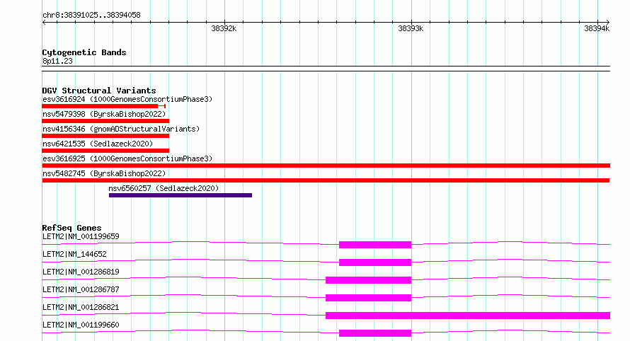Click the LETM2|NM_144652 transcript label
Screen dimensions: 630x341
(x=74, y=254)
